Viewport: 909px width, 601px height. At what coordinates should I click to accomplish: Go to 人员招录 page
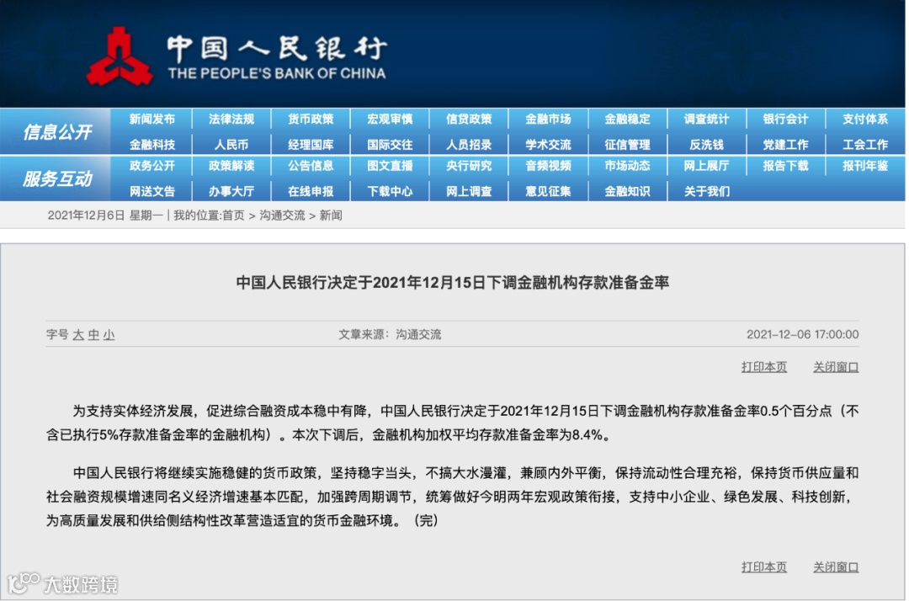coord(469,145)
